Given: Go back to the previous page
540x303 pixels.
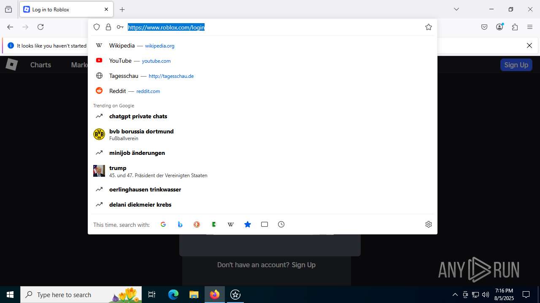Looking at the screenshot, I should tap(10, 27).
